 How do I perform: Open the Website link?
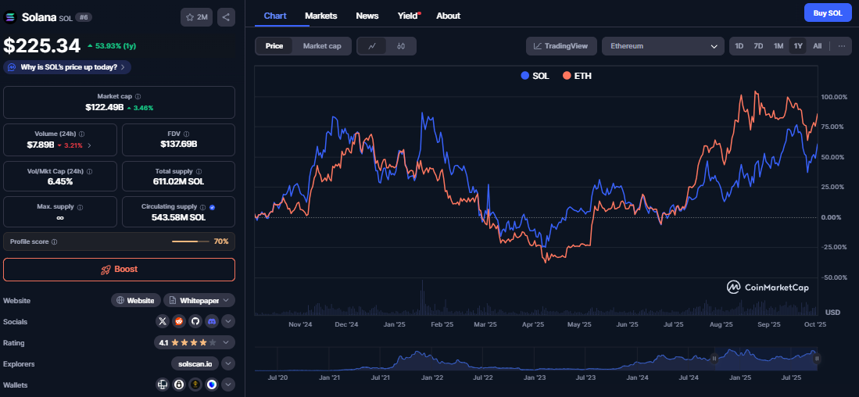(136, 300)
